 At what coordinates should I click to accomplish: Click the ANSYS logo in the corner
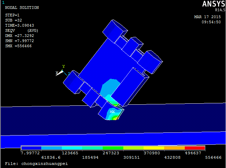(x=212, y=4)
